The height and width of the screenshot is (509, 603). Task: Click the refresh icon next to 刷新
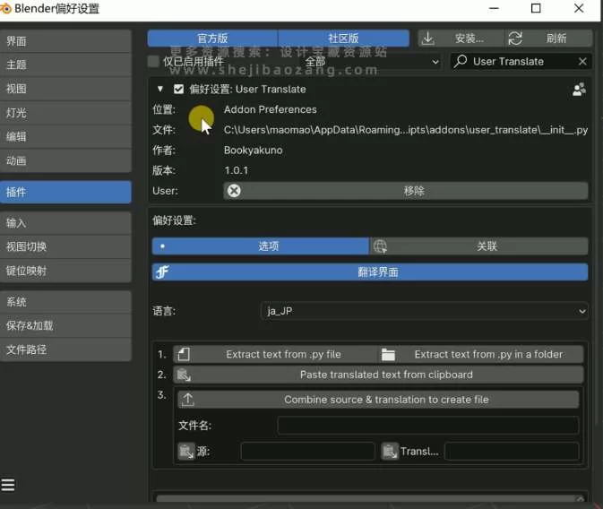[x=515, y=39]
